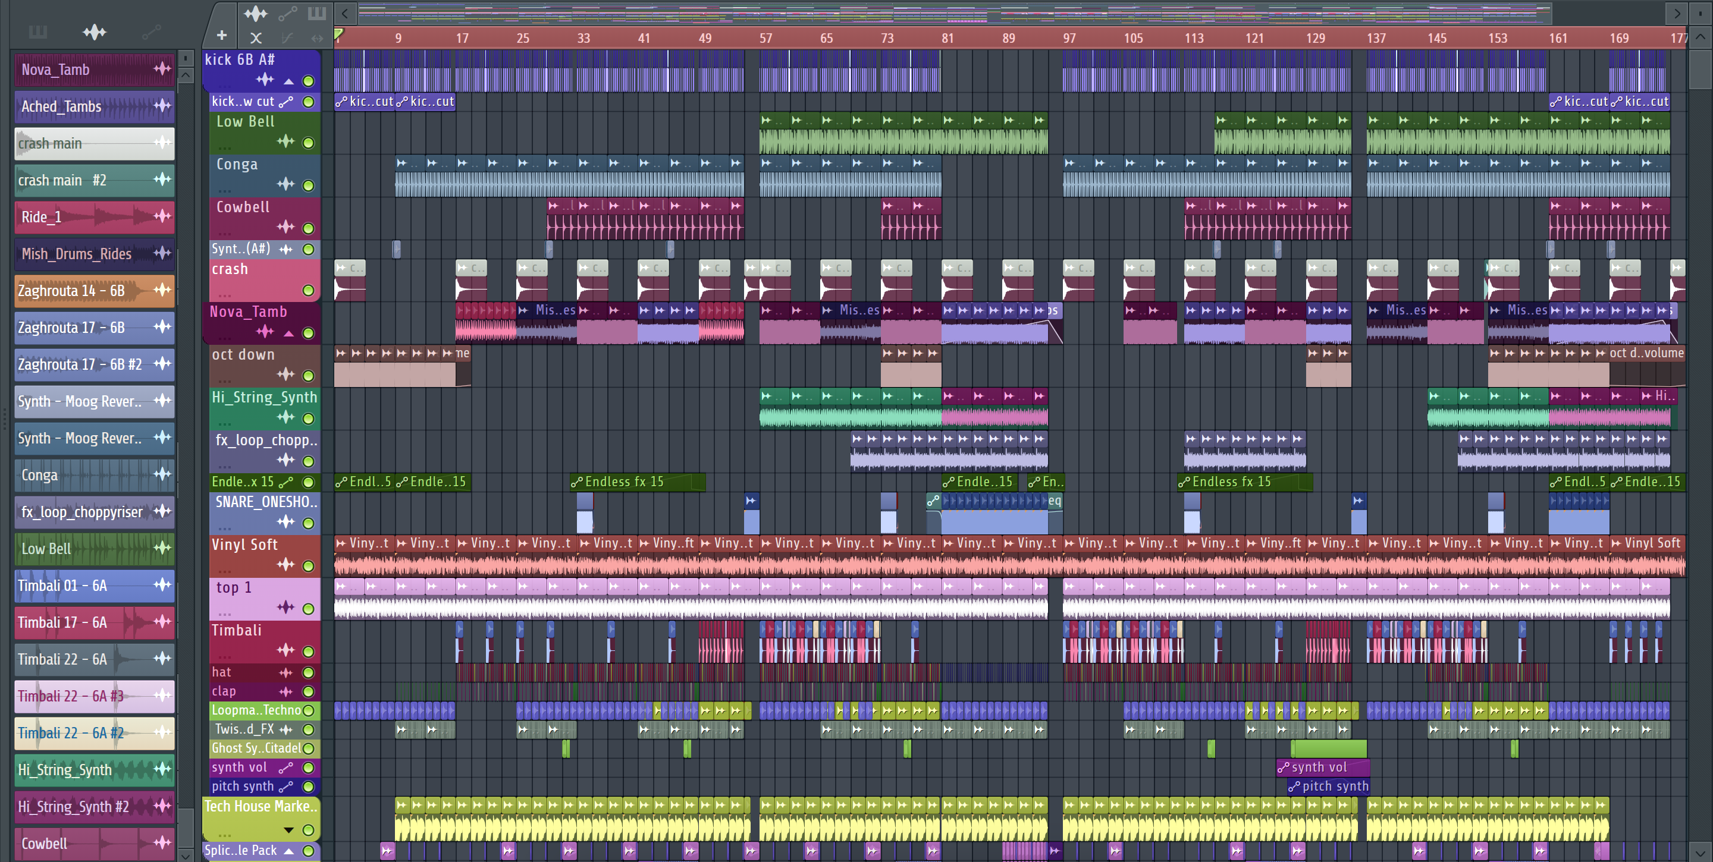Click the picker panel scroll-up chevron
The image size is (1713, 862).
(186, 75)
